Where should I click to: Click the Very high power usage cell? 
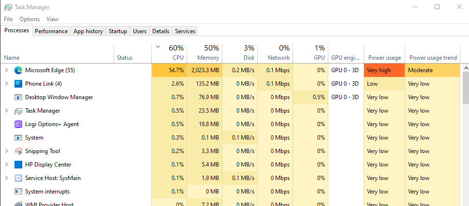pyautogui.click(x=384, y=70)
